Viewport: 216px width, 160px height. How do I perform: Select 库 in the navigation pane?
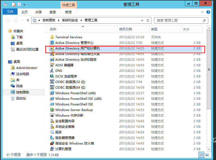pos(15,80)
